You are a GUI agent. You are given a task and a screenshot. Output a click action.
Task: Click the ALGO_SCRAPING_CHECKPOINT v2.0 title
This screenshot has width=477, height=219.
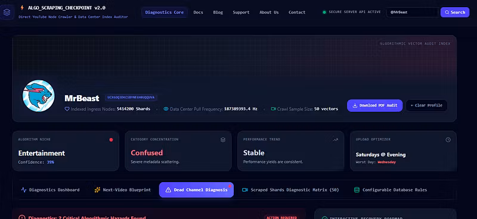click(67, 8)
